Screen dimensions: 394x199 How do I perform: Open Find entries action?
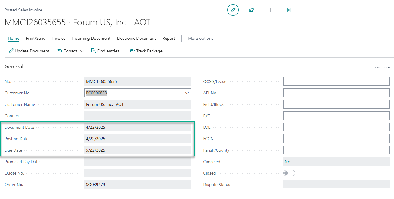(x=107, y=51)
